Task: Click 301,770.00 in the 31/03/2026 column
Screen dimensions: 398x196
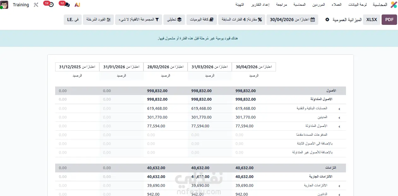Action: [202, 117]
